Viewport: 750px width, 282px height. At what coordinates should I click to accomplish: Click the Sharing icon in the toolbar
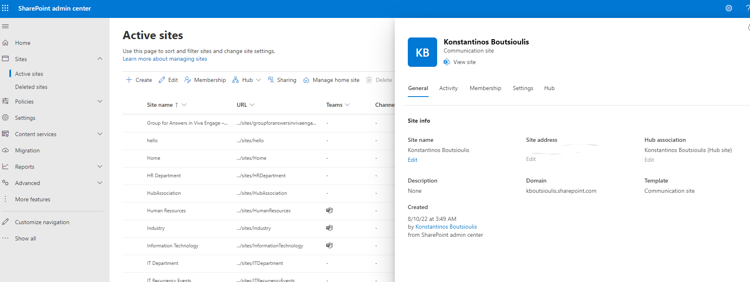271,80
